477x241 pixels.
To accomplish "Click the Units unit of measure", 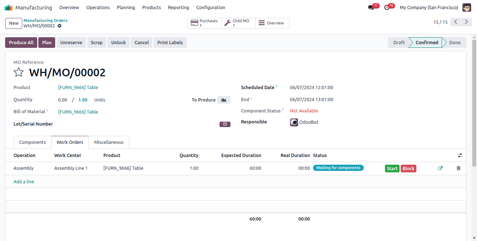I will pos(100,100).
